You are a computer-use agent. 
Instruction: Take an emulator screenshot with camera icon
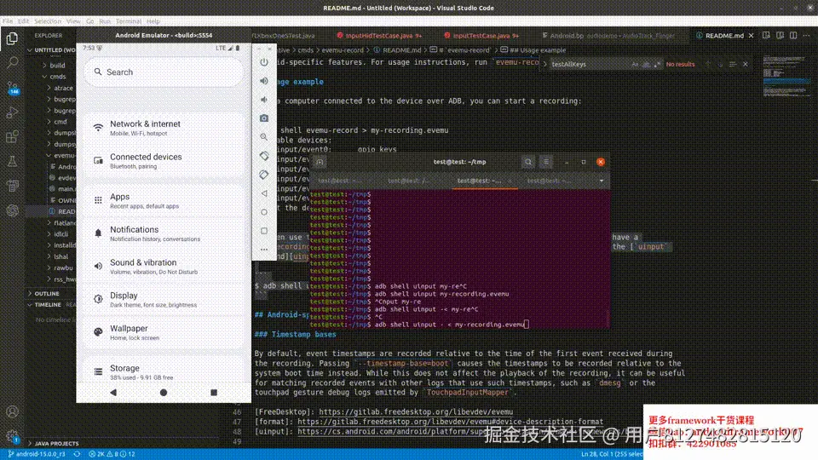click(x=264, y=118)
